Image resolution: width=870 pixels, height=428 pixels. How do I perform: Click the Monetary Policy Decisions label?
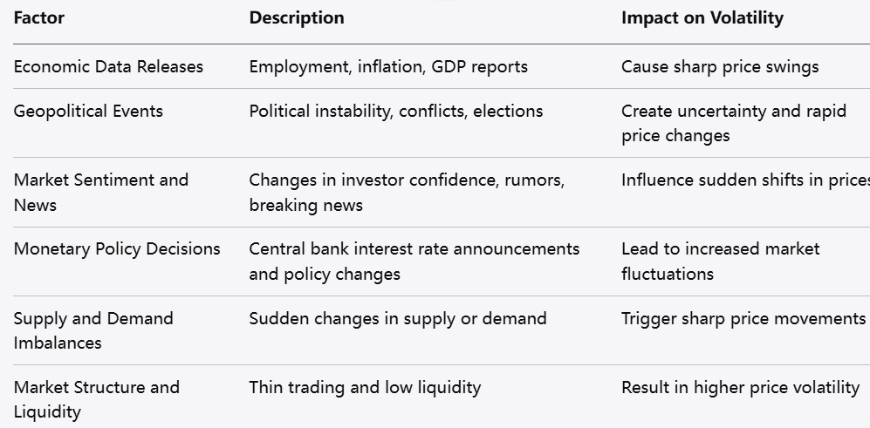click(x=117, y=249)
